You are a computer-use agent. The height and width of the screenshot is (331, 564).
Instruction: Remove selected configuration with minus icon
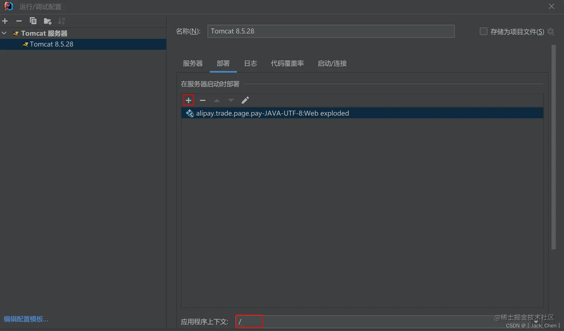[19, 21]
